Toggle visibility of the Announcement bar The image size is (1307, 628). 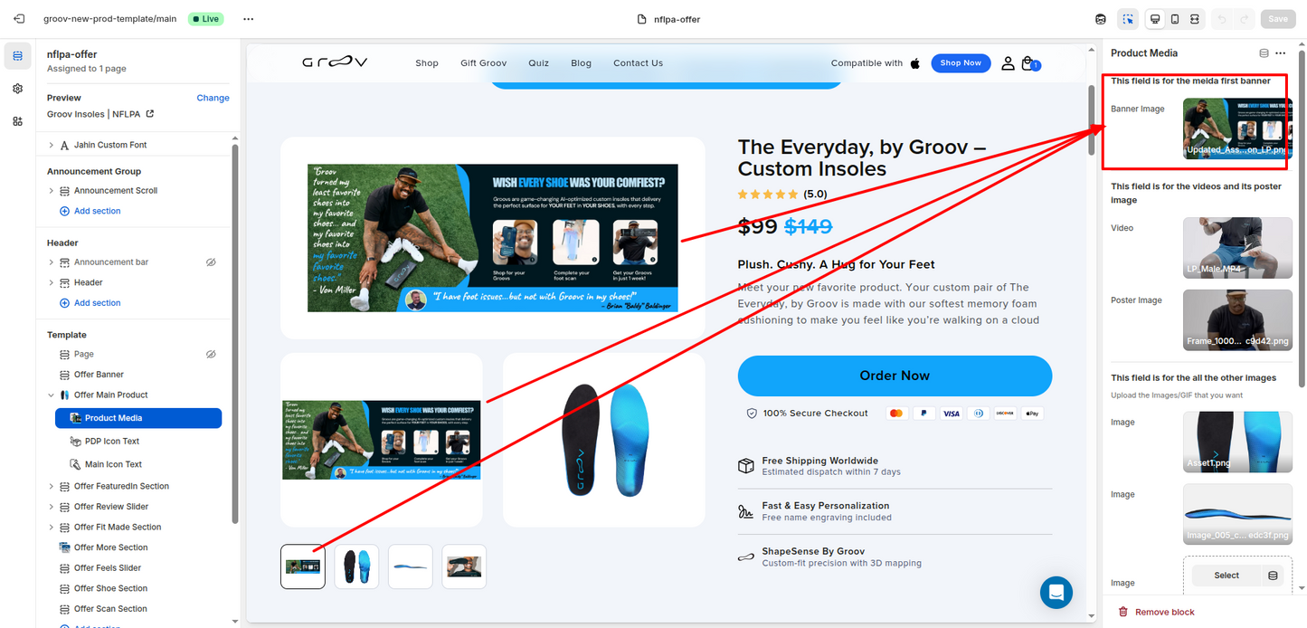click(x=211, y=262)
